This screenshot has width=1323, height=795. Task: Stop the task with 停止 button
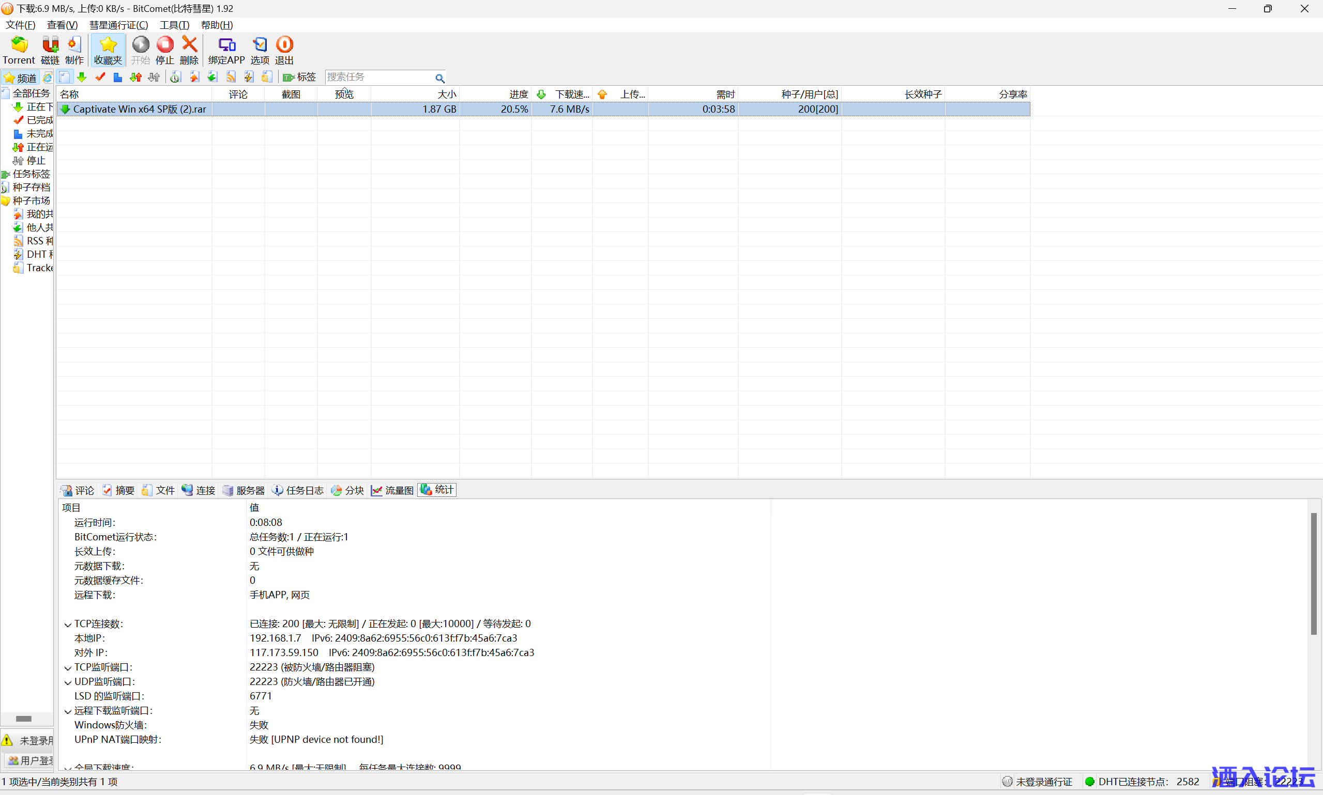click(164, 45)
